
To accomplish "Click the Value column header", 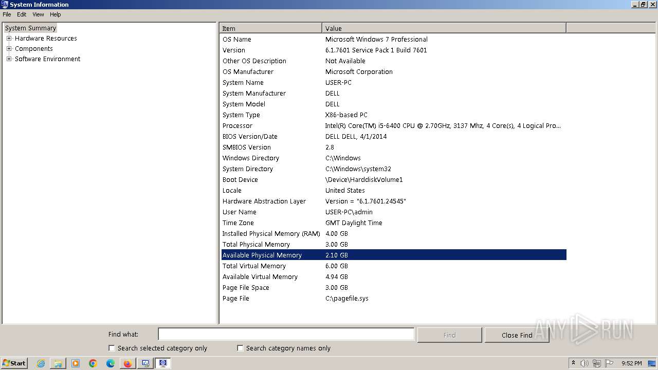I will (x=444, y=28).
